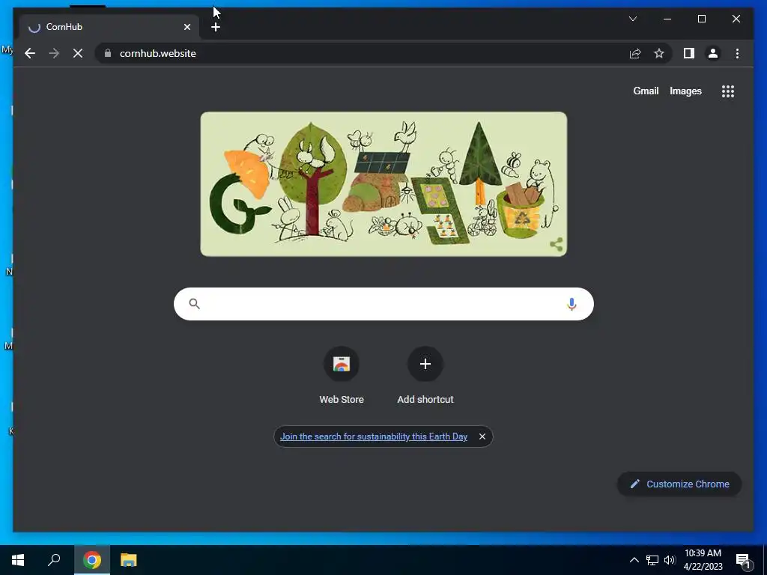This screenshot has width=767, height=575.
Task: Open the notification center icon
Action: coord(743,560)
